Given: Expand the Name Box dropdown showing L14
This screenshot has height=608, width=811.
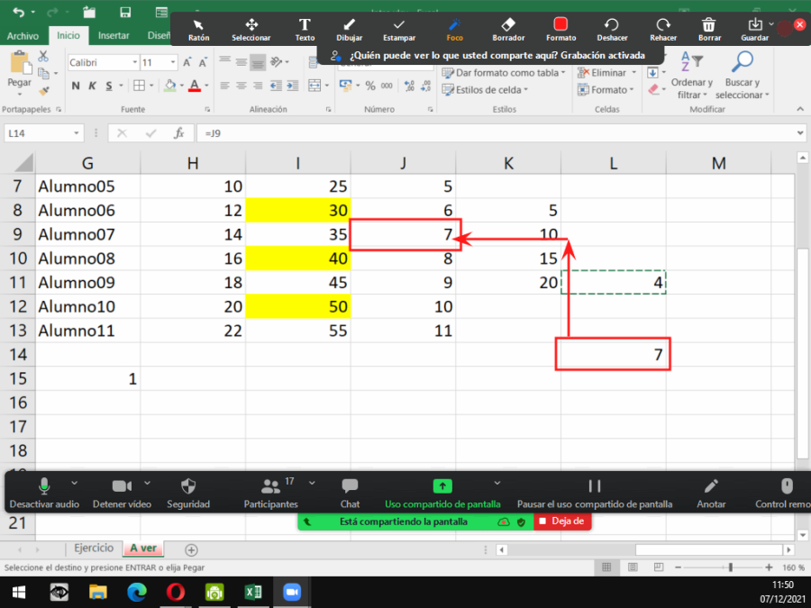Looking at the screenshot, I should [77, 133].
